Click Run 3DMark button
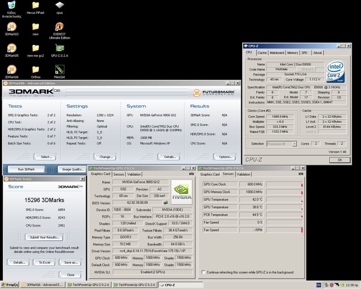 coord(26,169)
